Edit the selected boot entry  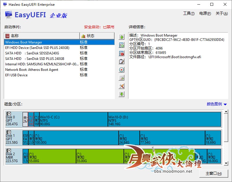pyautogui.click(x=121, y=61)
